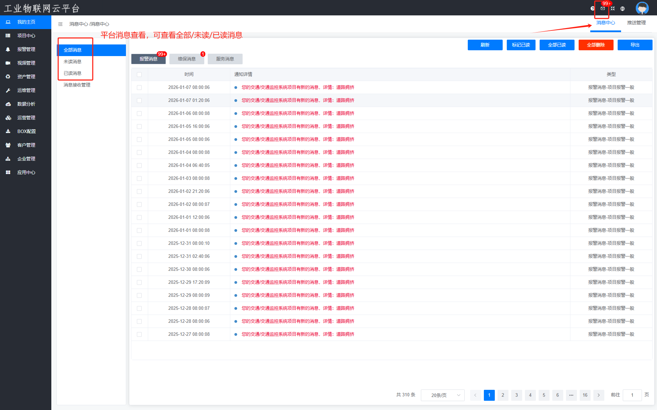
Task: Toggle the select-all checkbox in table header
Action: (139, 75)
